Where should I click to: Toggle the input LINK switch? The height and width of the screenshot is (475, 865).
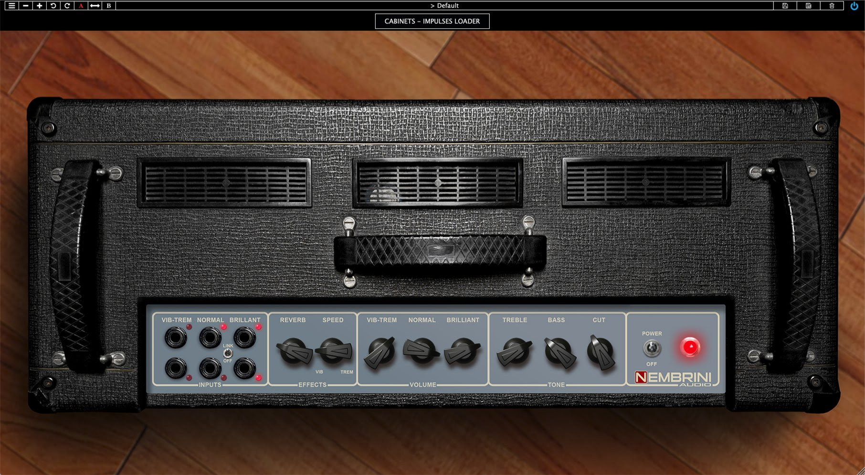pos(228,353)
